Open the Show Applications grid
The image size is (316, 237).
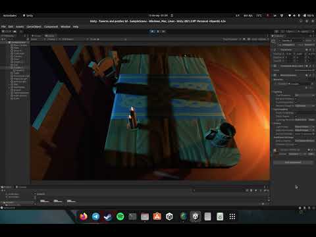pos(232,217)
